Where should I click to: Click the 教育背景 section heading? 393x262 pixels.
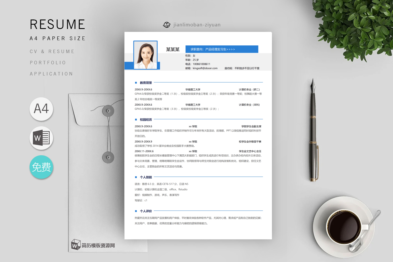pos(146,83)
